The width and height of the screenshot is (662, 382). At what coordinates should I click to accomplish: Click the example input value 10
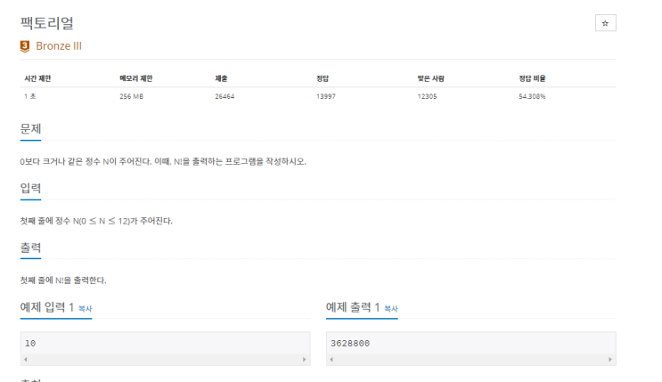coord(30,343)
